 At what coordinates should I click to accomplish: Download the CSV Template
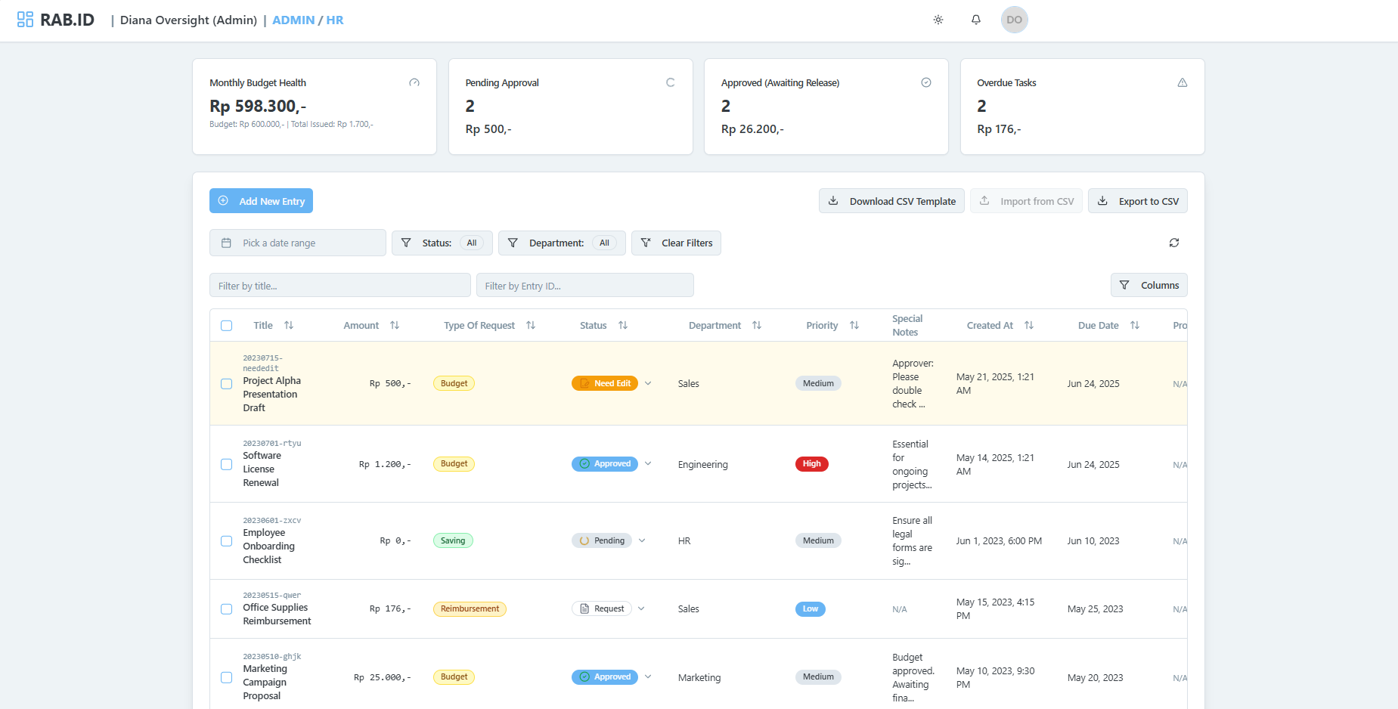point(891,200)
